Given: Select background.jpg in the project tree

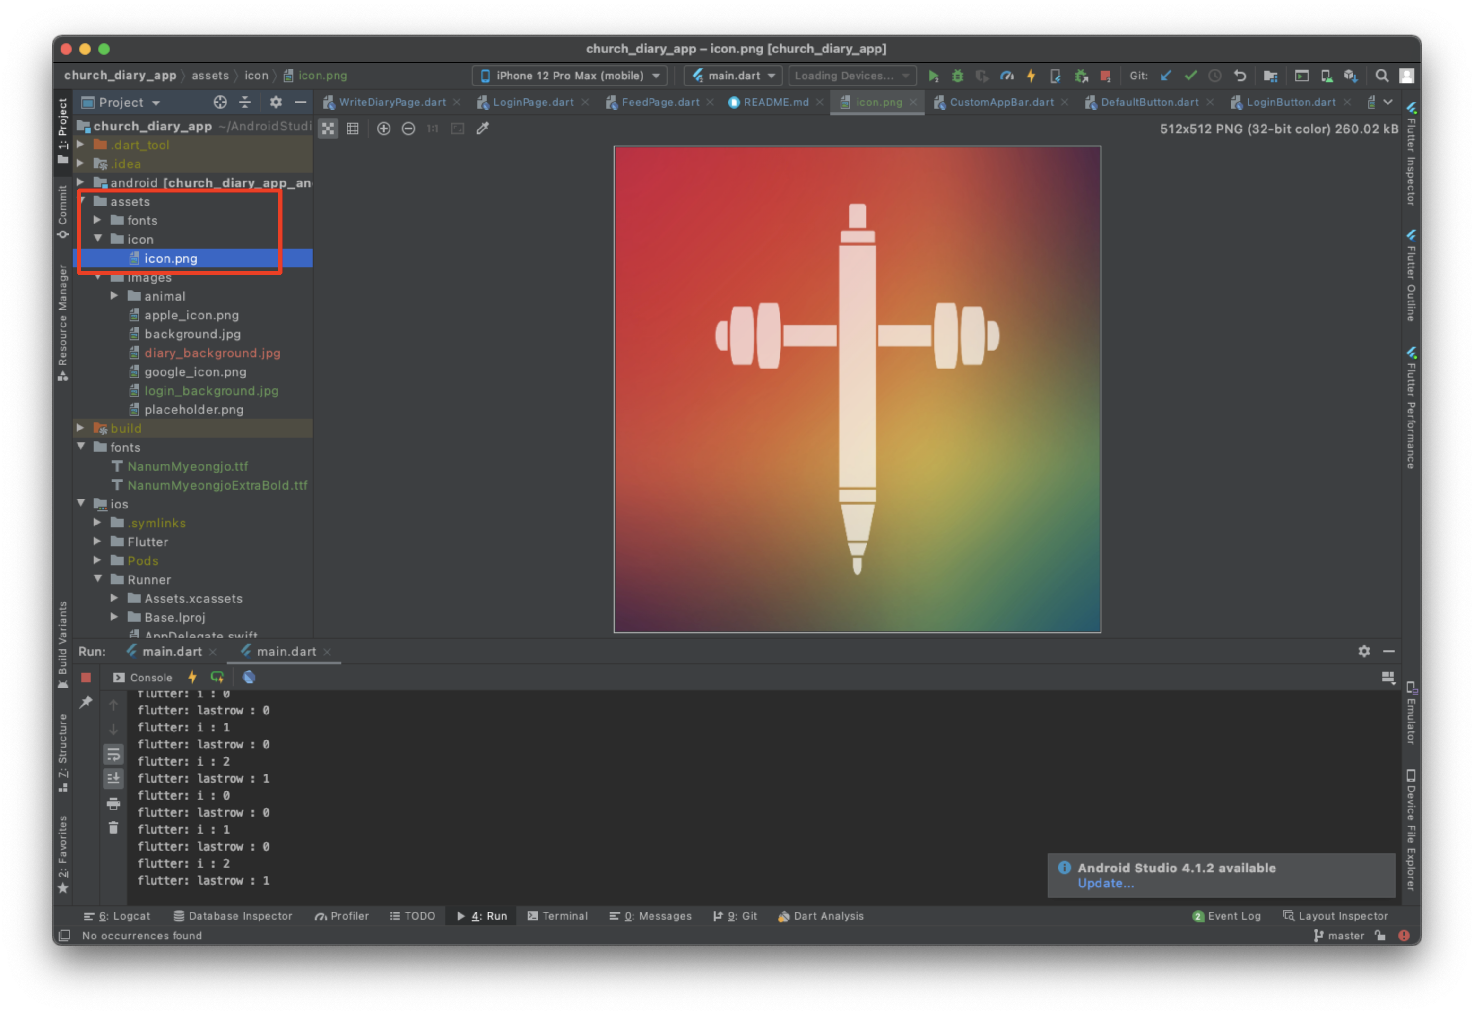Looking at the screenshot, I should 192,334.
